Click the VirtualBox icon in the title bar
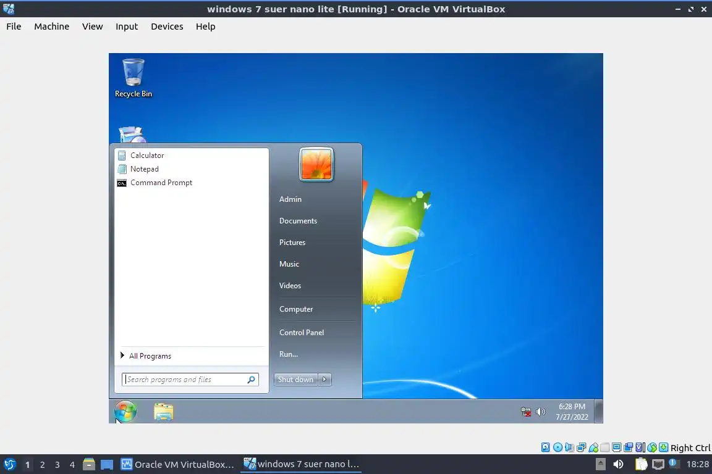Image resolution: width=712 pixels, height=474 pixels. point(9,9)
